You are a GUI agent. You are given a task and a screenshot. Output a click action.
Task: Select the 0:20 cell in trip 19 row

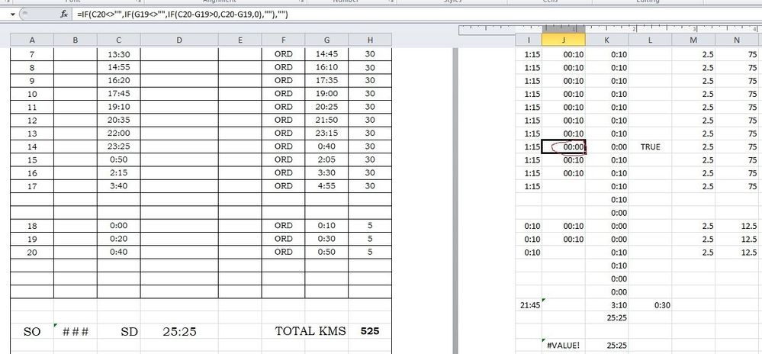[x=118, y=239]
